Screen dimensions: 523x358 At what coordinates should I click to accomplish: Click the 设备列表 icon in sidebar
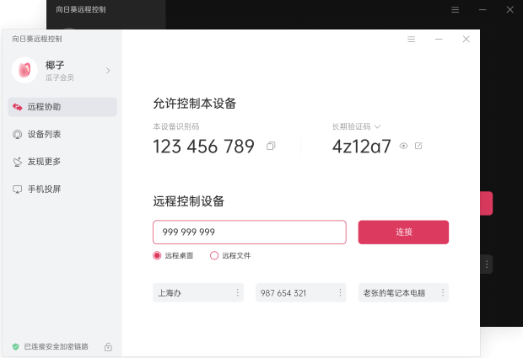18,134
